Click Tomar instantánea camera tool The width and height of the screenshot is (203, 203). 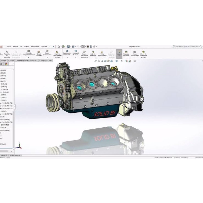pyautogui.click(x=135, y=54)
